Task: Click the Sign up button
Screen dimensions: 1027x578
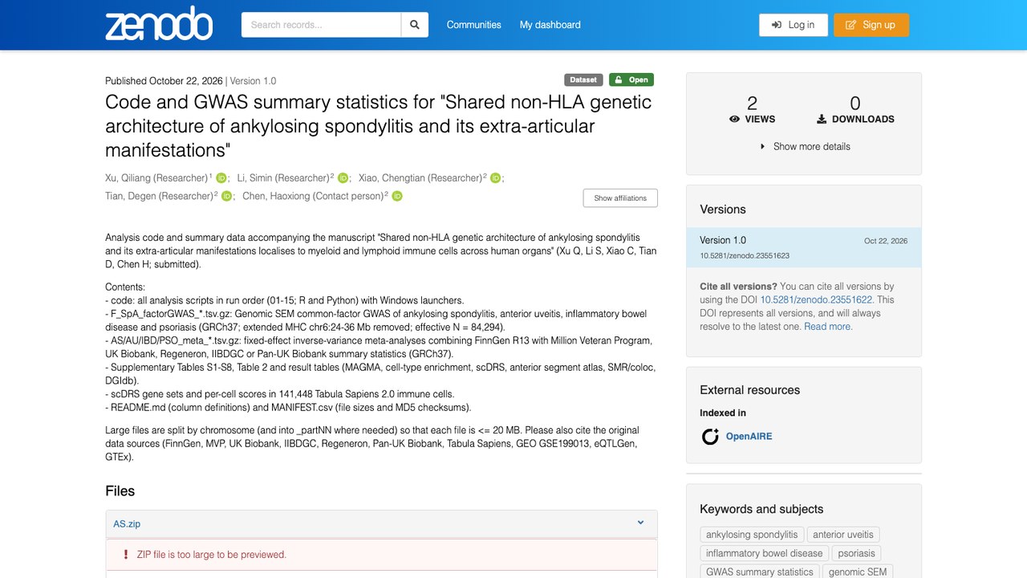Action: point(871,25)
